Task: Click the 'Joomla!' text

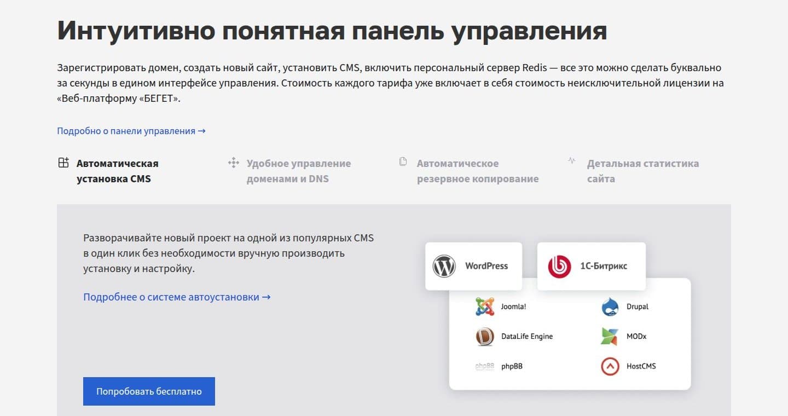Action: point(513,307)
